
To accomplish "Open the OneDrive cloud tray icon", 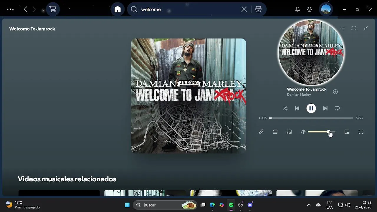I will click(318, 205).
